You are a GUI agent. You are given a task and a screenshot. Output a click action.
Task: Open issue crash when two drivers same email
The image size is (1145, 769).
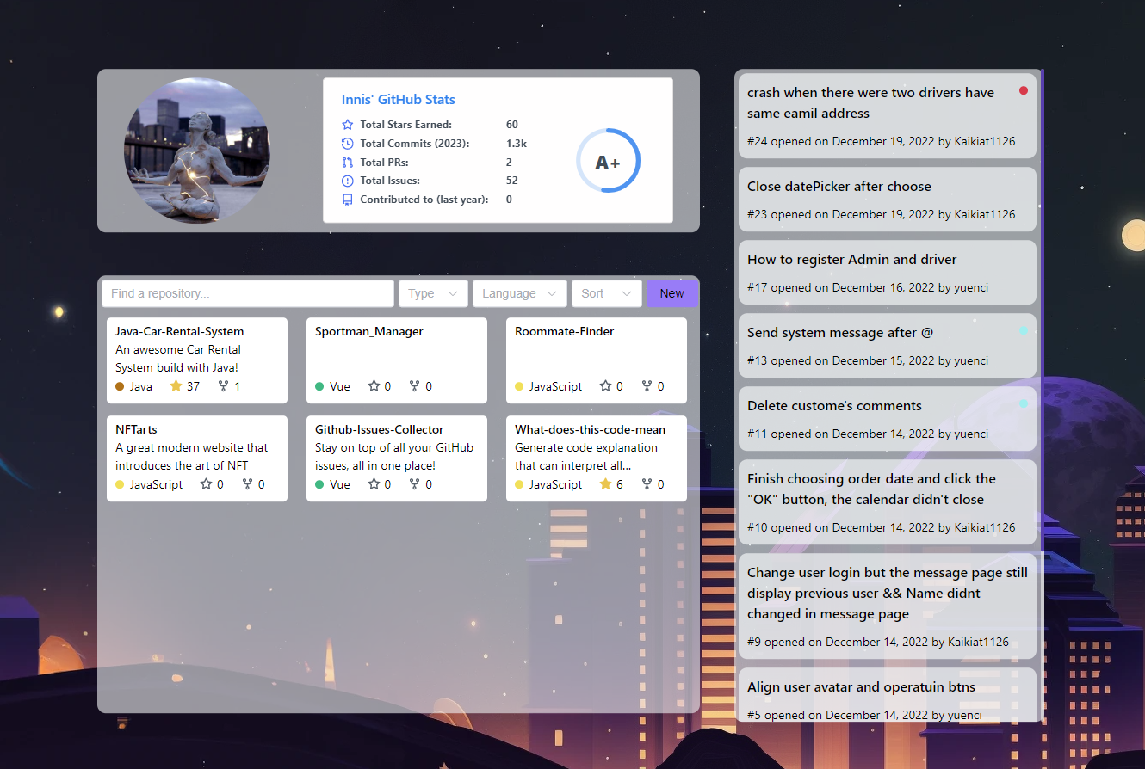(888, 116)
